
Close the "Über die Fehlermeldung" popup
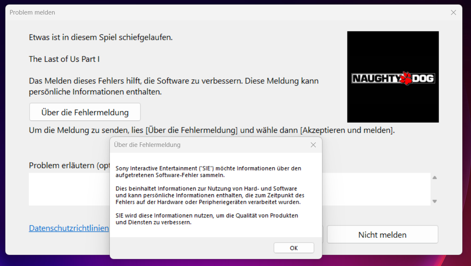[313, 145]
